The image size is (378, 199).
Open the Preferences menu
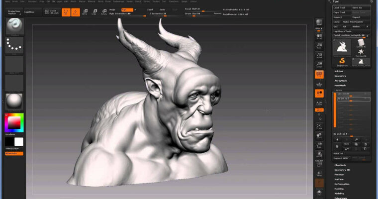tap(118, 1)
